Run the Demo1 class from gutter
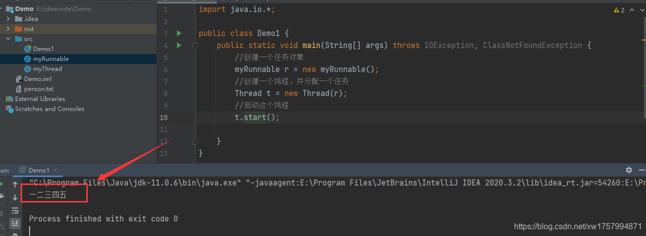Image resolution: width=646 pixels, height=236 pixels. click(179, 33)
